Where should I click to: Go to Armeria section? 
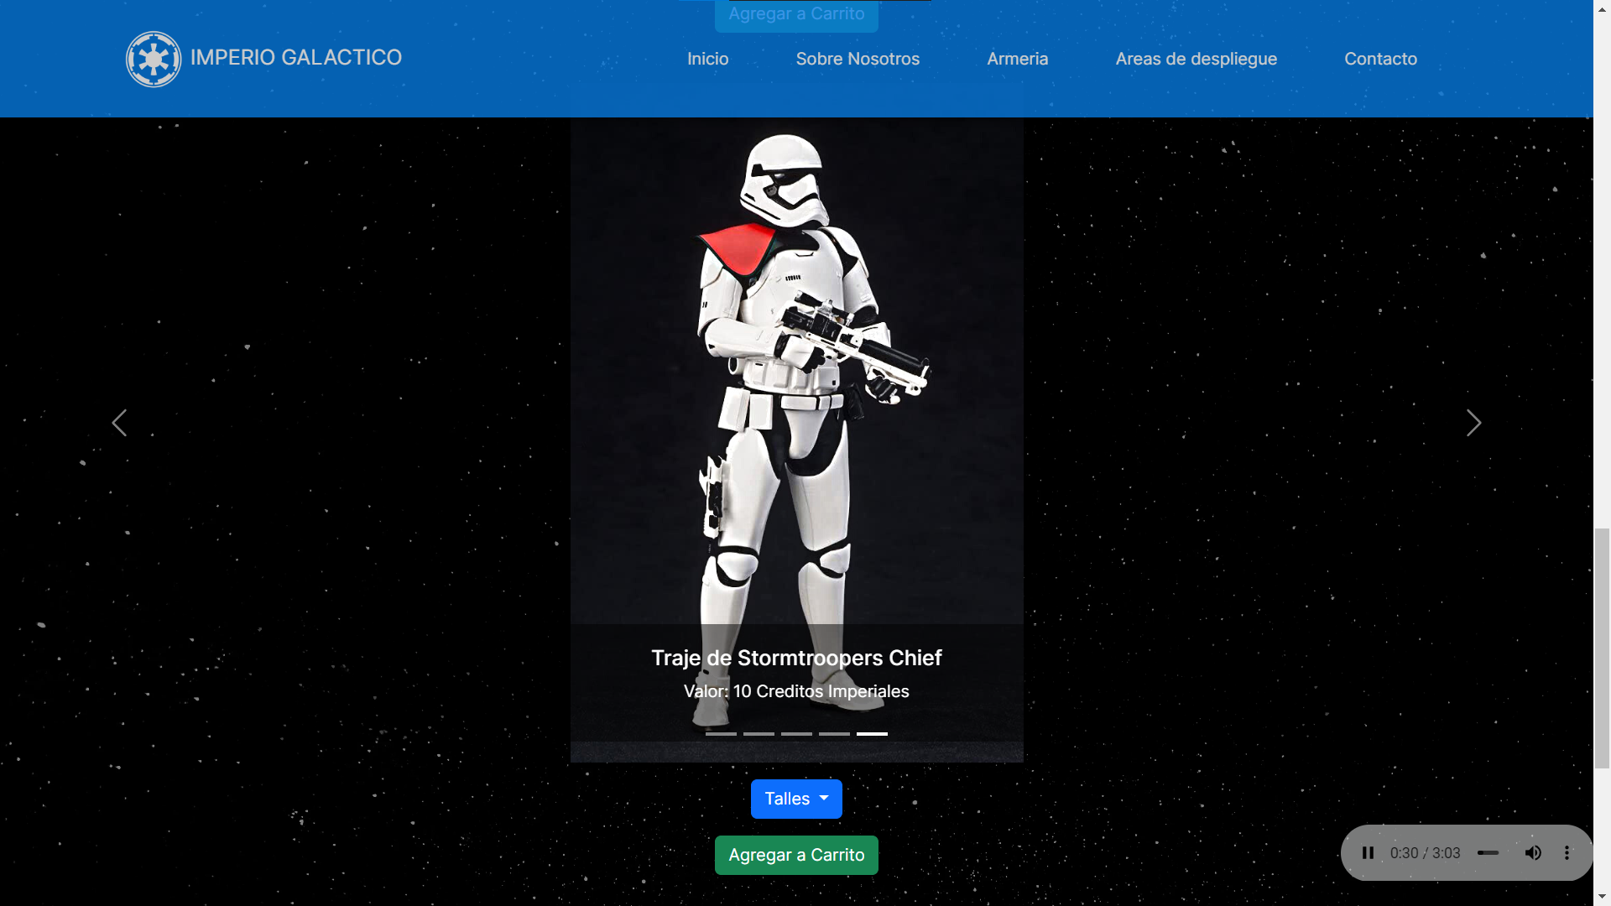pos(1017,59)
